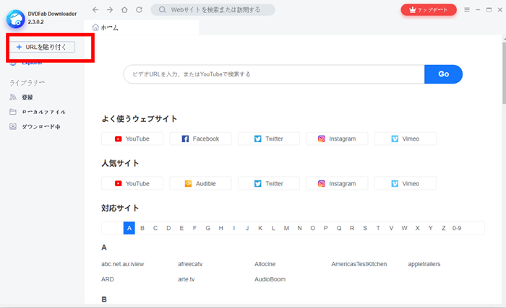Select the letter E index tab

coord(181,228)
